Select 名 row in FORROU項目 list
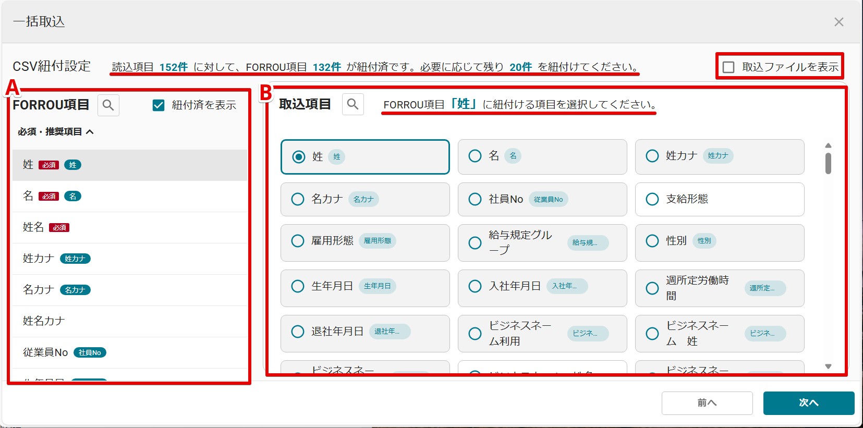The width and height of the screenshot is (863, 428). 130,197
